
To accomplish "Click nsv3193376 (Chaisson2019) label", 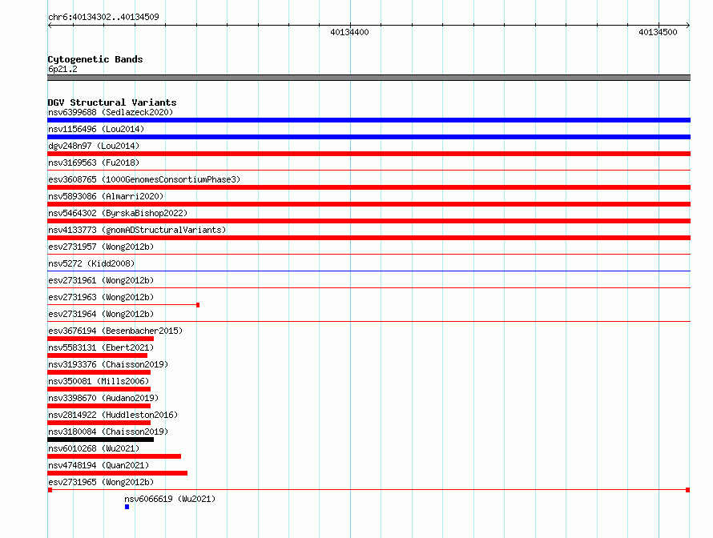I will tap(108, 364).
